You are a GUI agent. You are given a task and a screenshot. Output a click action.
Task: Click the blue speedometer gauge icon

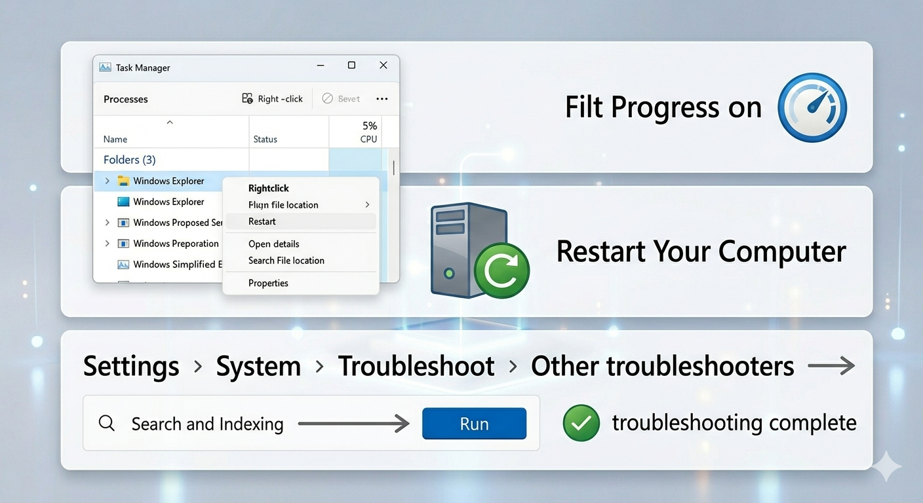point(812,107)
